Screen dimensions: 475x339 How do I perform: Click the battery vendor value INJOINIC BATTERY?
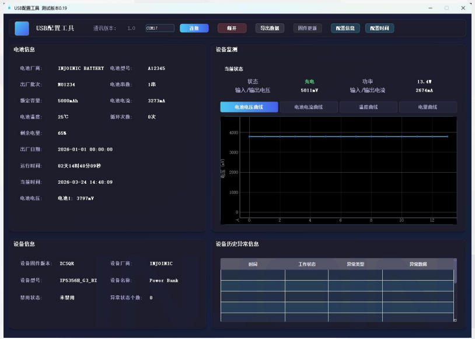(81, 68)
